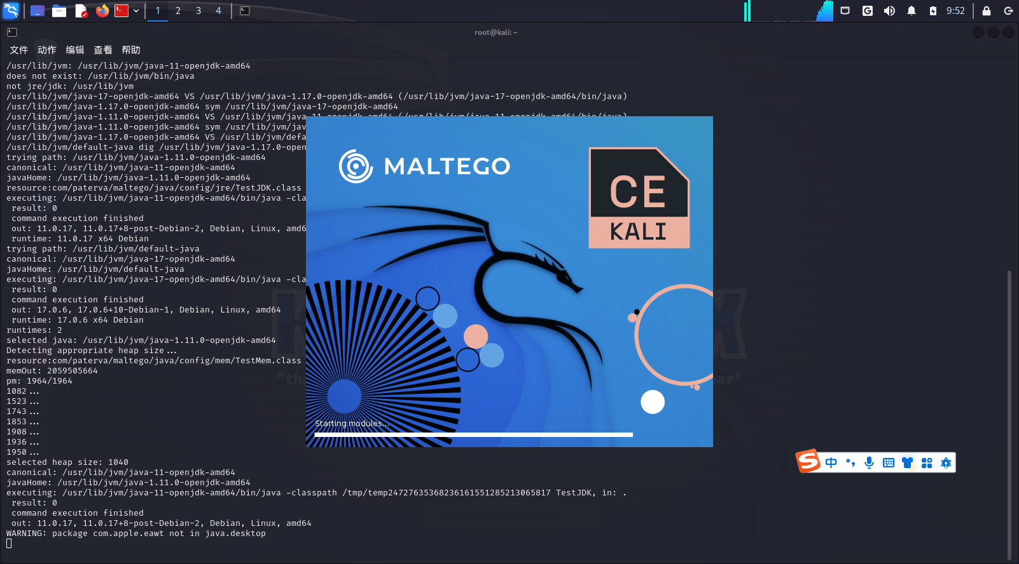Click the 'root@kali: ~' window title
The width and height of the screenshot is (1019, 564).
(496, 32)
